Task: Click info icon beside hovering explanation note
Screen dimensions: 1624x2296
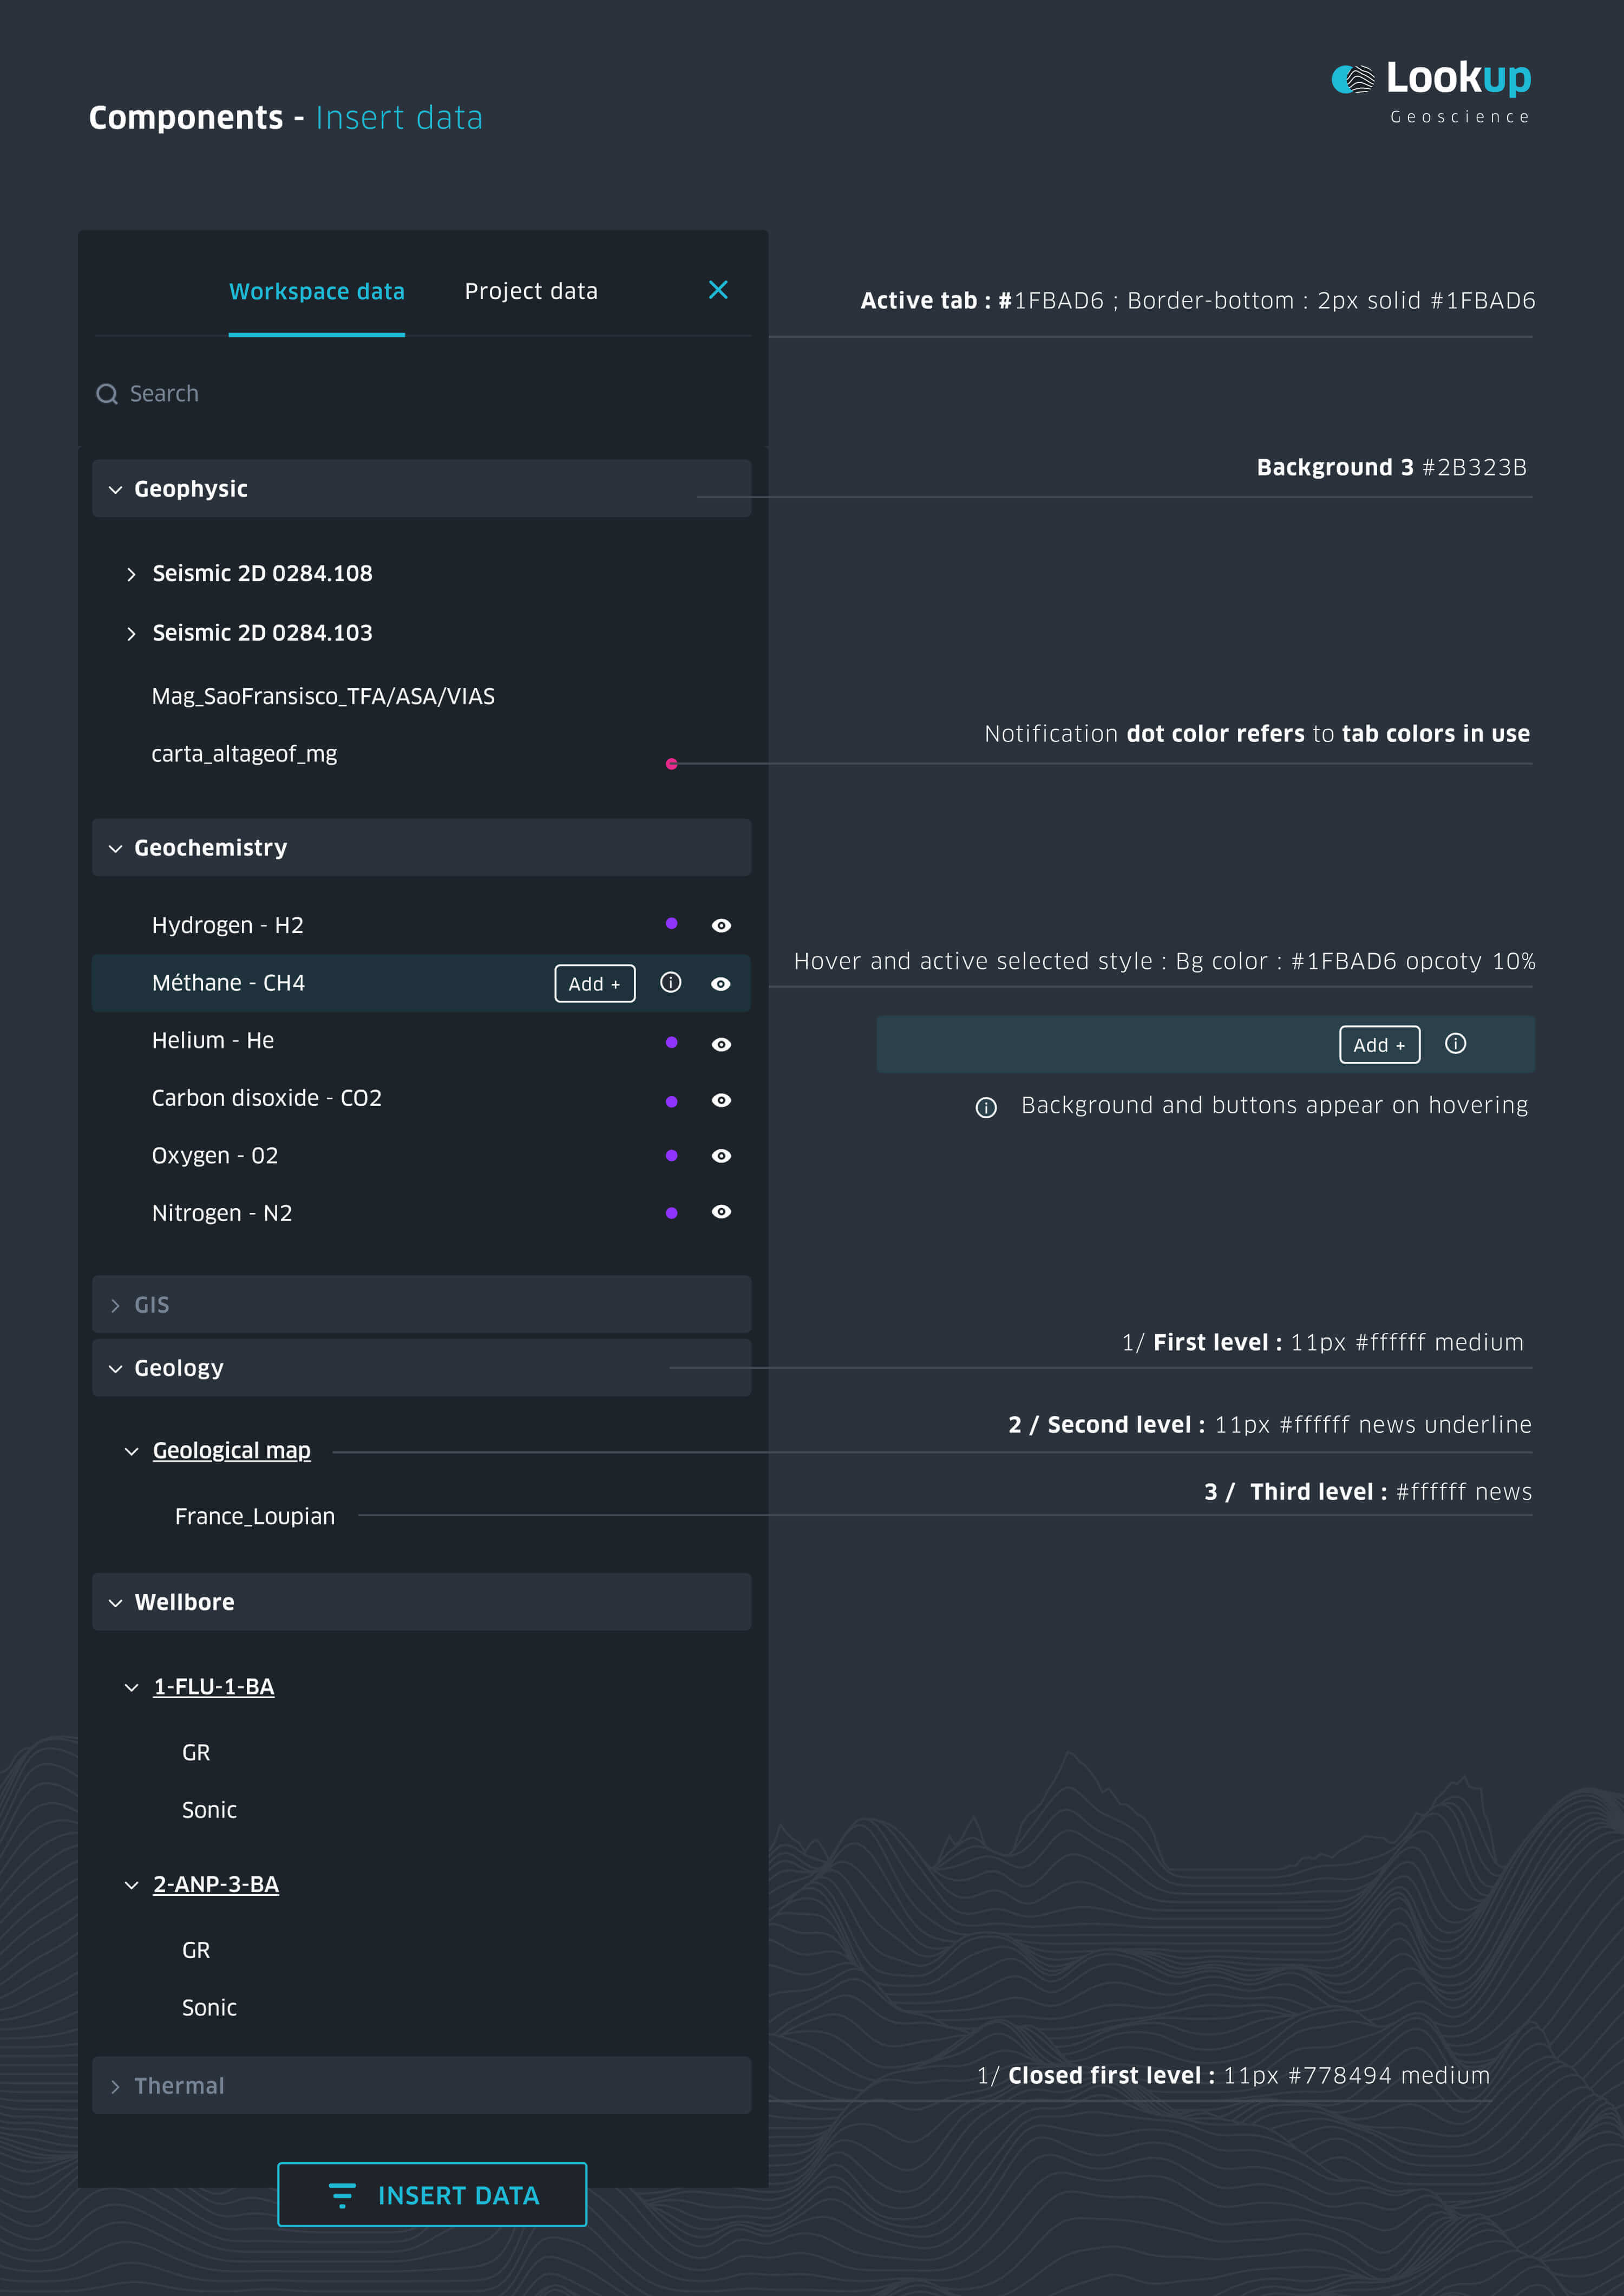Action: 986,1106
